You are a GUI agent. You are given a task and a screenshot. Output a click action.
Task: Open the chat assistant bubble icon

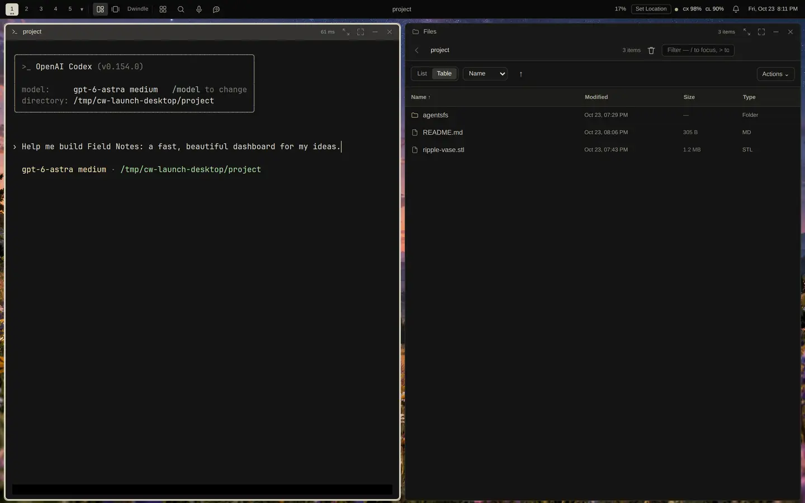(216, 9)
